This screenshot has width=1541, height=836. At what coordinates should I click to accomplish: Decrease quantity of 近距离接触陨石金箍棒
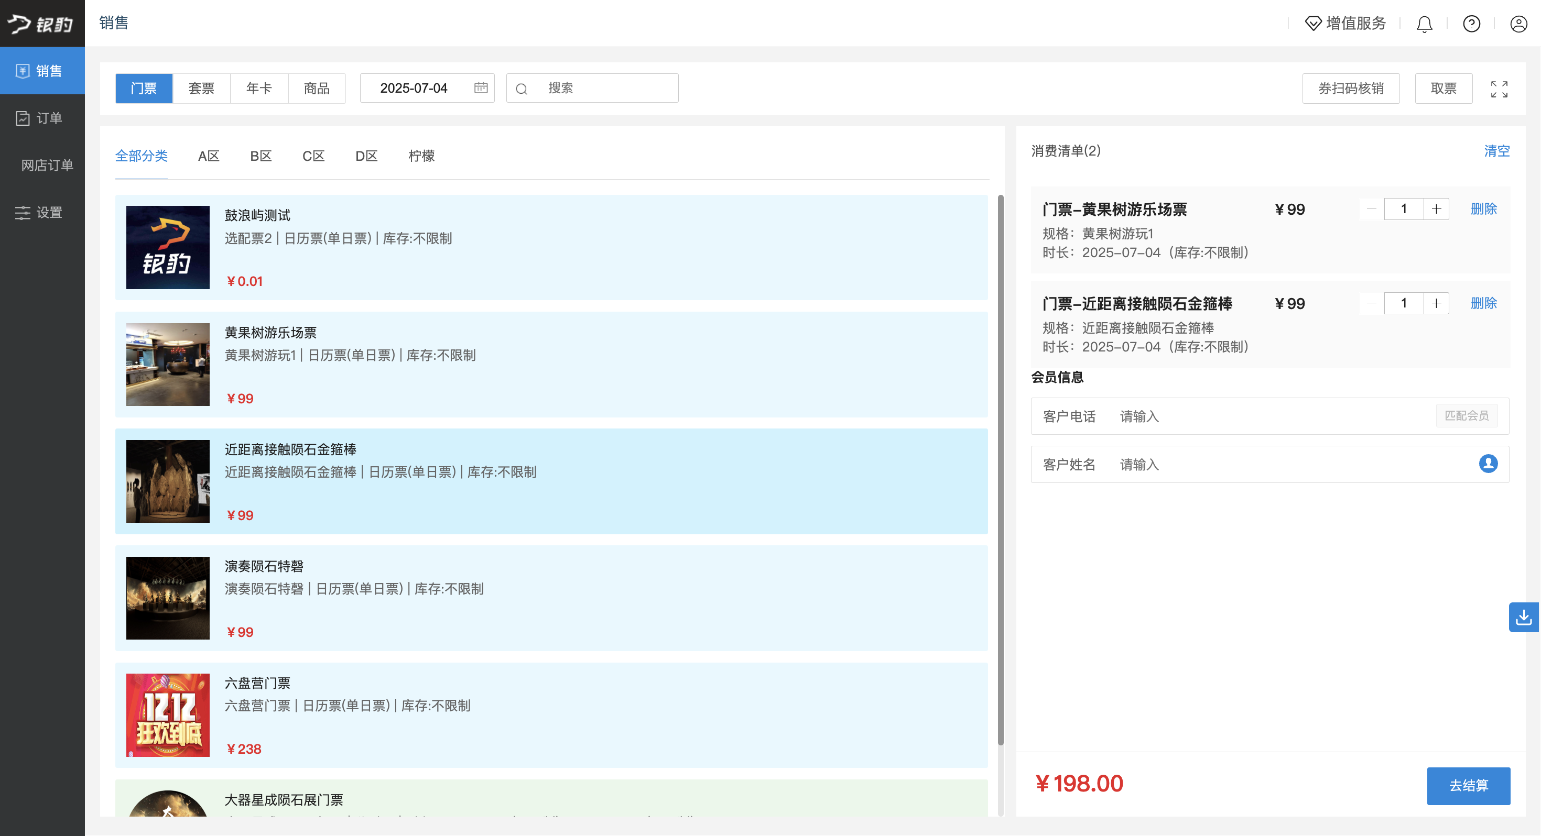click(1372, 303)
